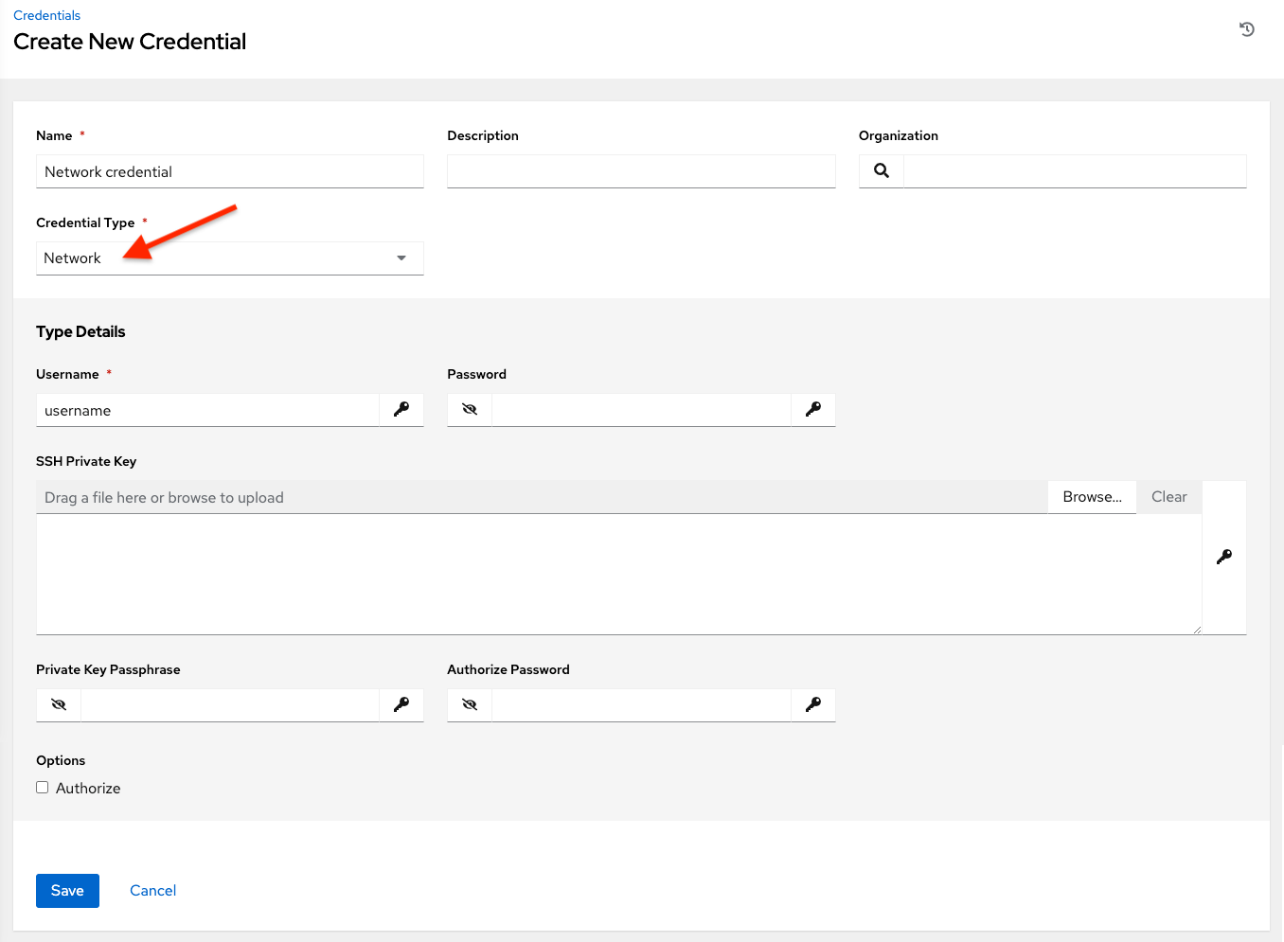Image resolution: width=1284 pixels, height=942 pixels.
Task: Click the Description input field
Action: point(640,171)
